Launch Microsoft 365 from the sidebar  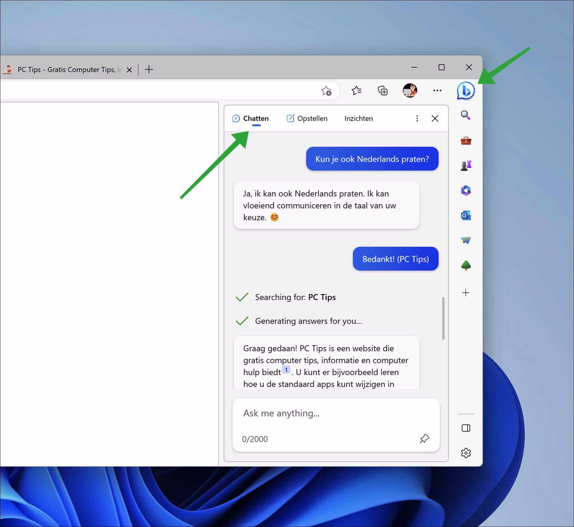coord(465,190)
